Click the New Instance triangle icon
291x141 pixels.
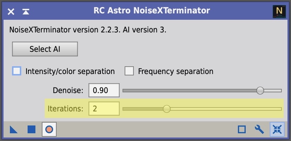point(13,129)
